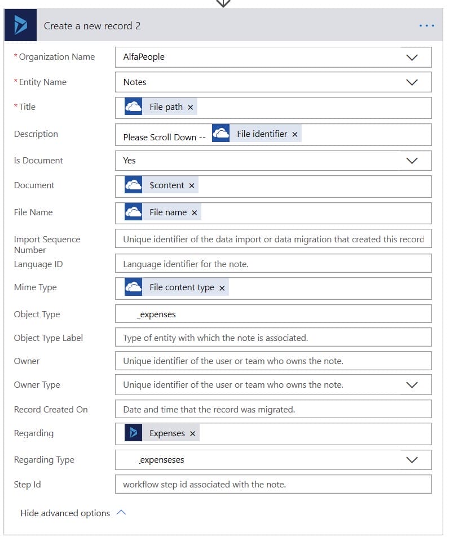Click the Object Type input field containing _expenses

[274, 314]
